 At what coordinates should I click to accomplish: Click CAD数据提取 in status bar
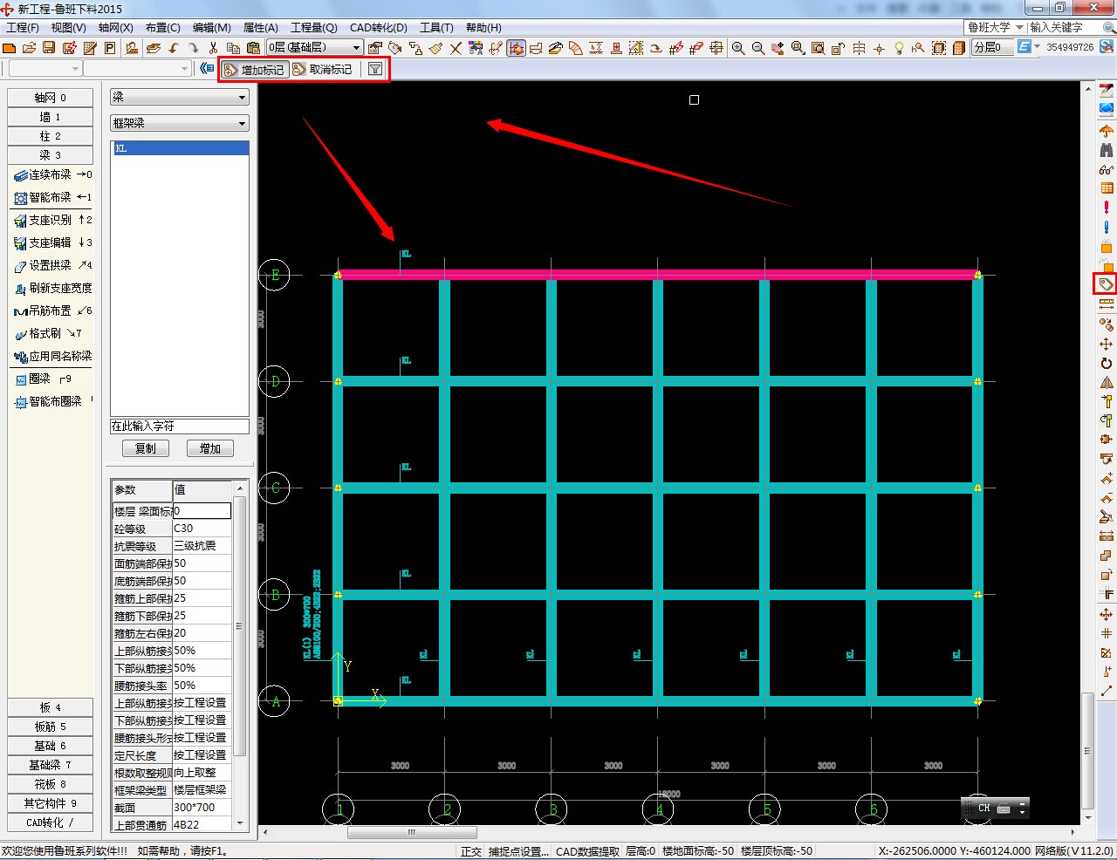[587, 851]
